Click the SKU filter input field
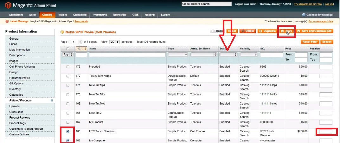Screen dimensions: 340x143 272,55
